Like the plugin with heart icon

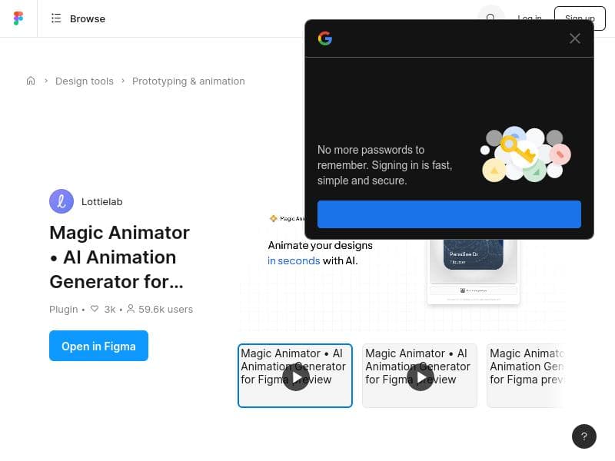tap(95, 309)
